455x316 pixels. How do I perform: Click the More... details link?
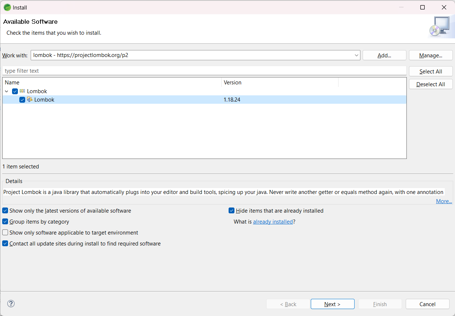coord(444,201)
